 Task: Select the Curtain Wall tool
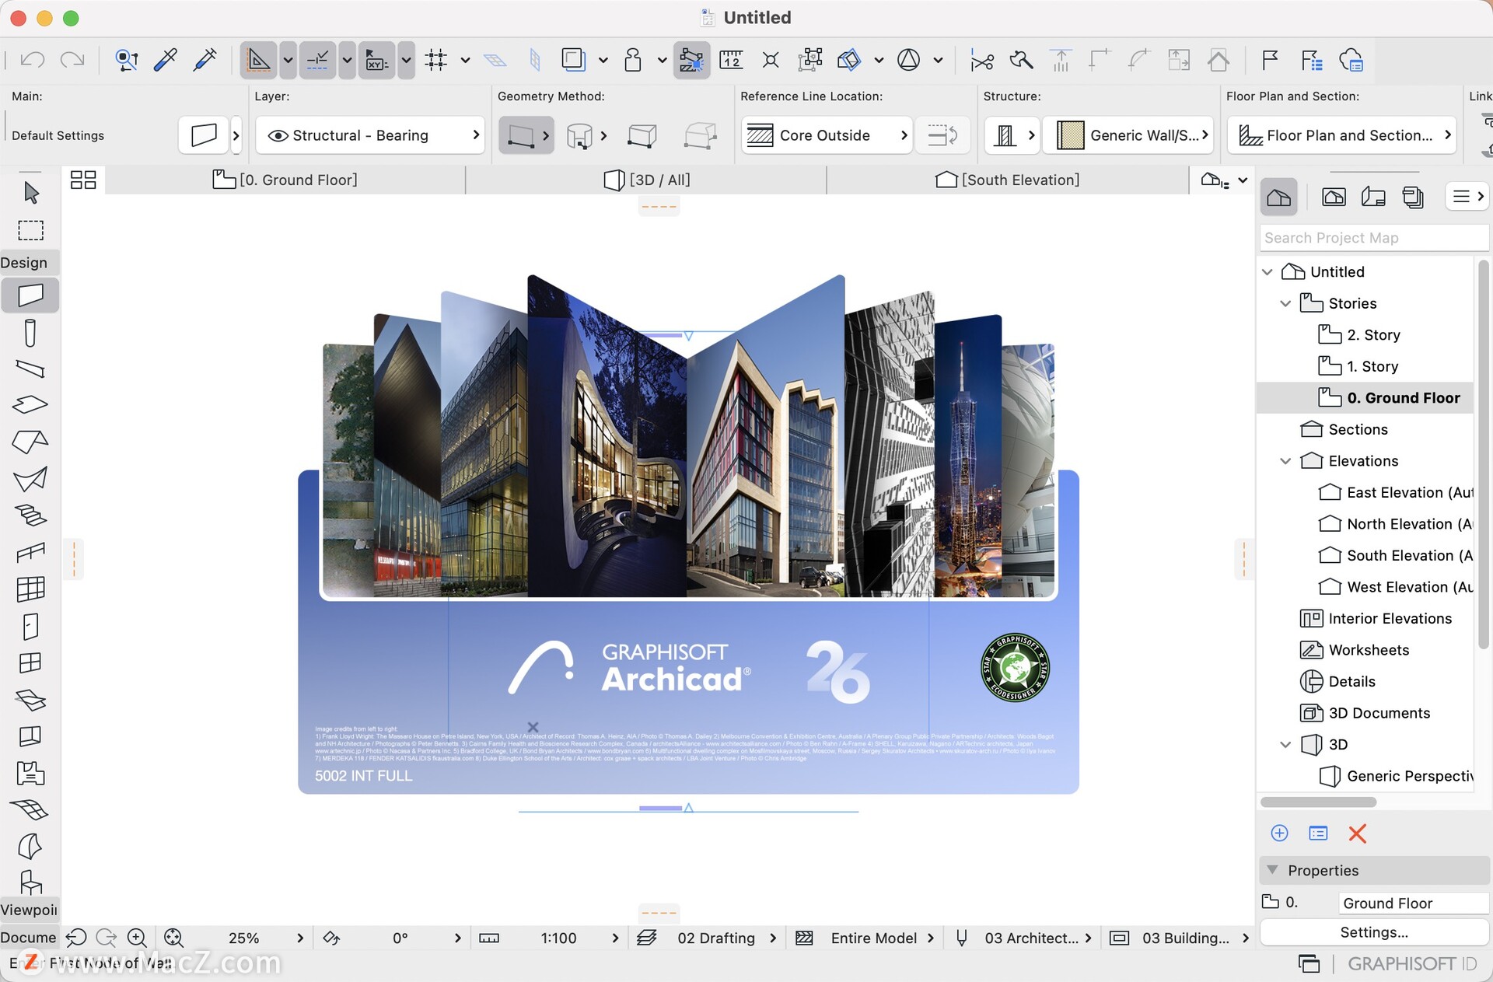pyautogui.click(x=30, y=589)
